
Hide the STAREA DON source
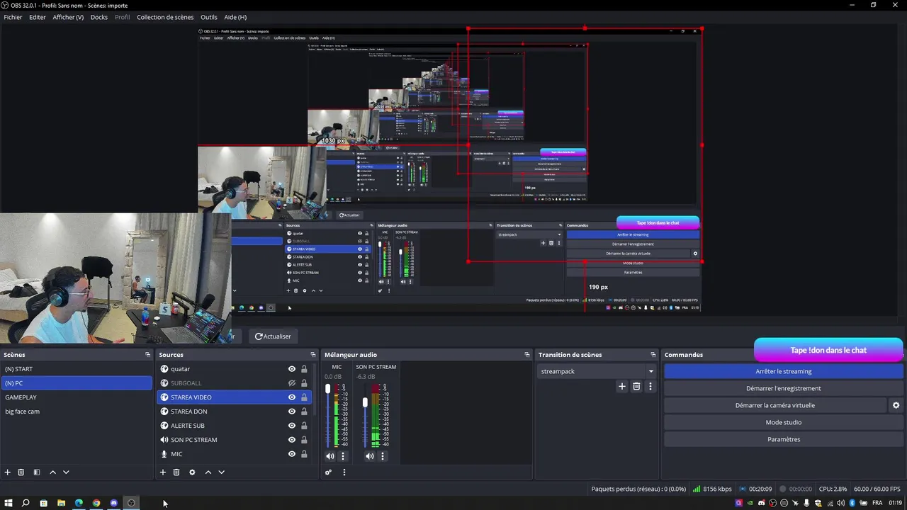click(x=291, y=412)
